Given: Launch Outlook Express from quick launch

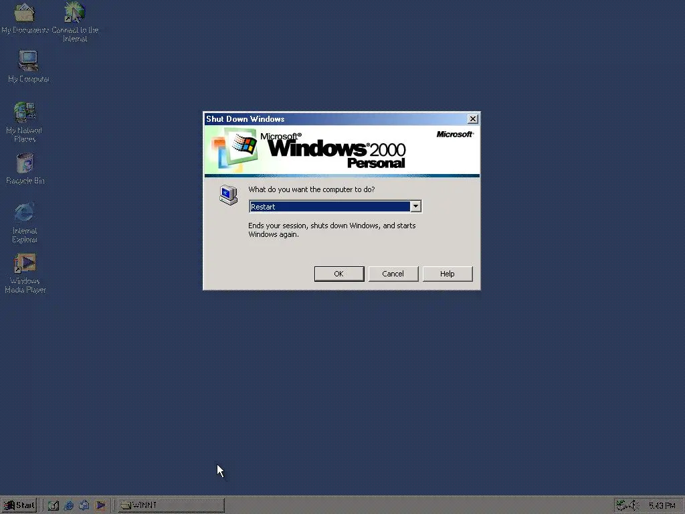Looking at the screenshot, I should coord(84,505).
